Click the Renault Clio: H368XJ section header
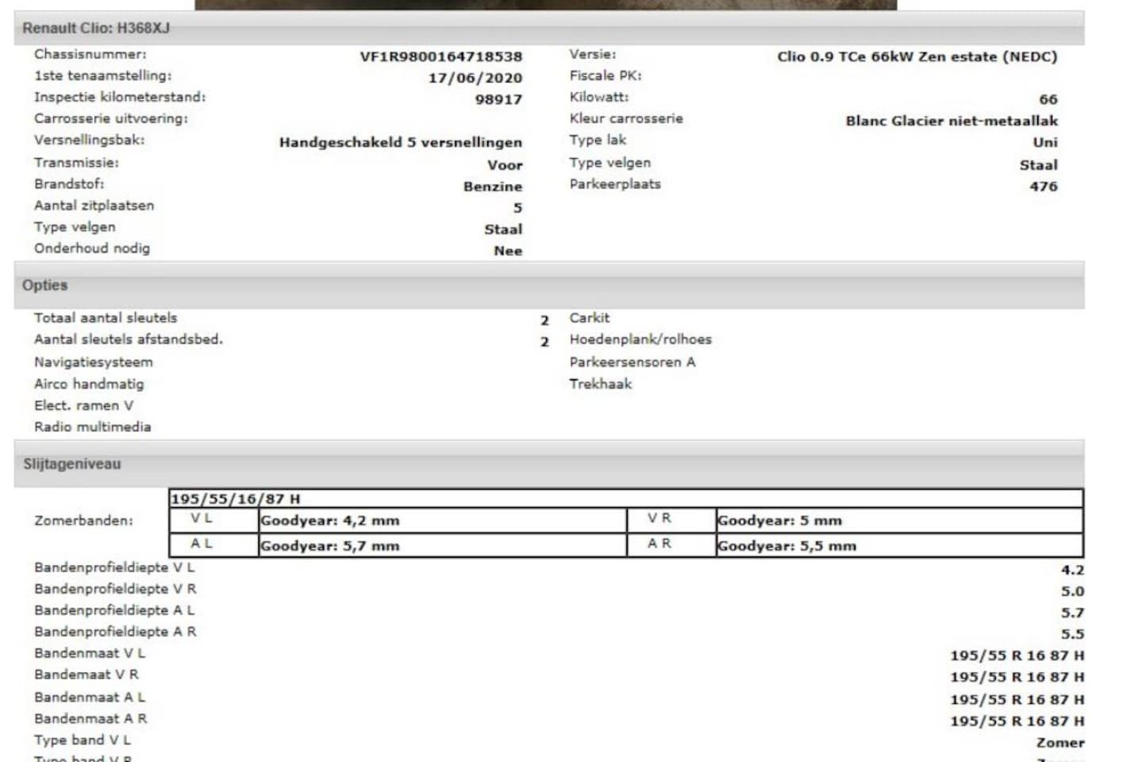Viewport: 1138px width, 762px height. coord(96,28)
